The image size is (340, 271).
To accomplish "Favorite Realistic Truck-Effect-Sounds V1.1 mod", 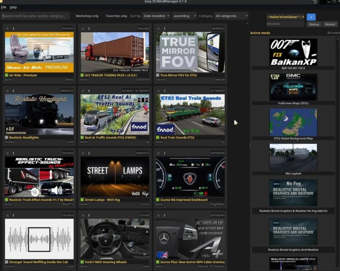I will tap(7, 153).
